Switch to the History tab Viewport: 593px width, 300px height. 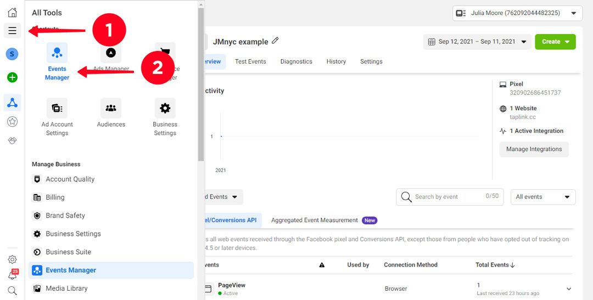[x=336, y=61]
